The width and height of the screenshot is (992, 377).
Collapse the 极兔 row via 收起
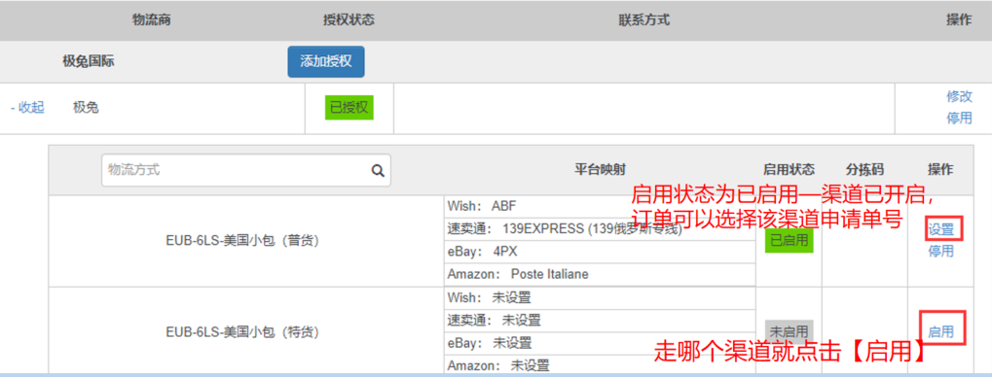point(27,108)
